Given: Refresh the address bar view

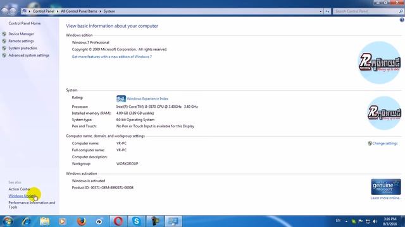Looking at the screenshot, I should pos(327,11).
